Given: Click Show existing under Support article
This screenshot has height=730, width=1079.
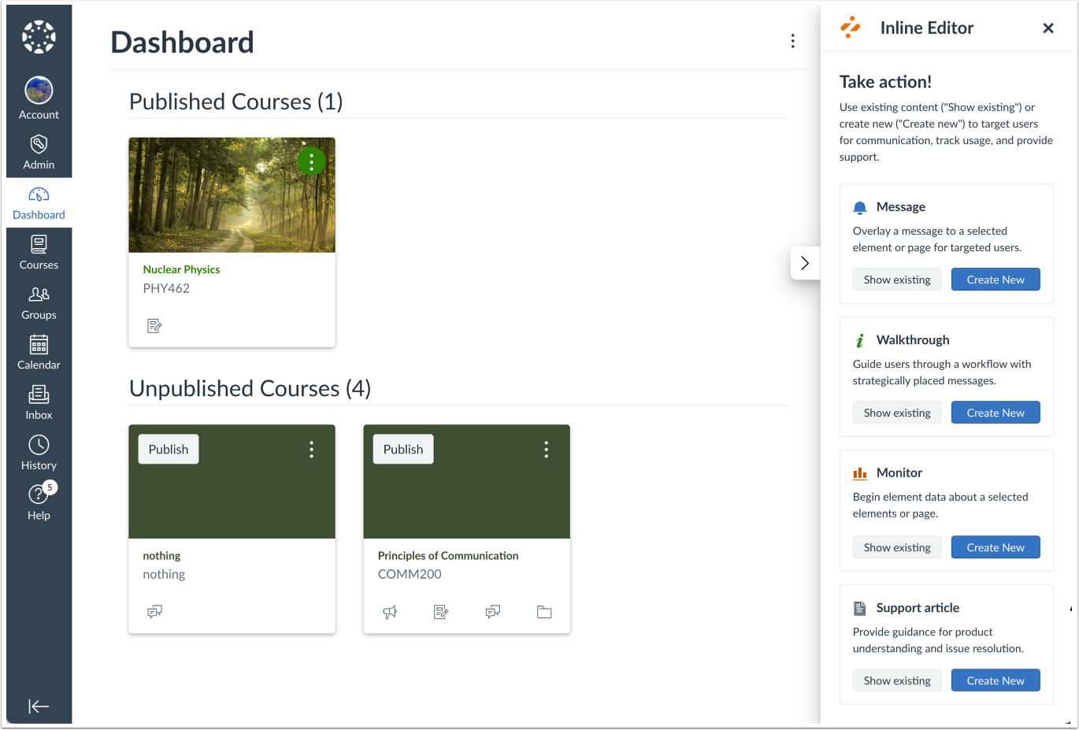Looking at the screenshot, I should (897, 680).
